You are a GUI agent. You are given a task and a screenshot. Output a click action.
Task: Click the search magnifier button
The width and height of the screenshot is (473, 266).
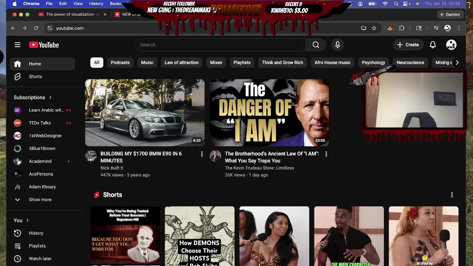[316, 45]
